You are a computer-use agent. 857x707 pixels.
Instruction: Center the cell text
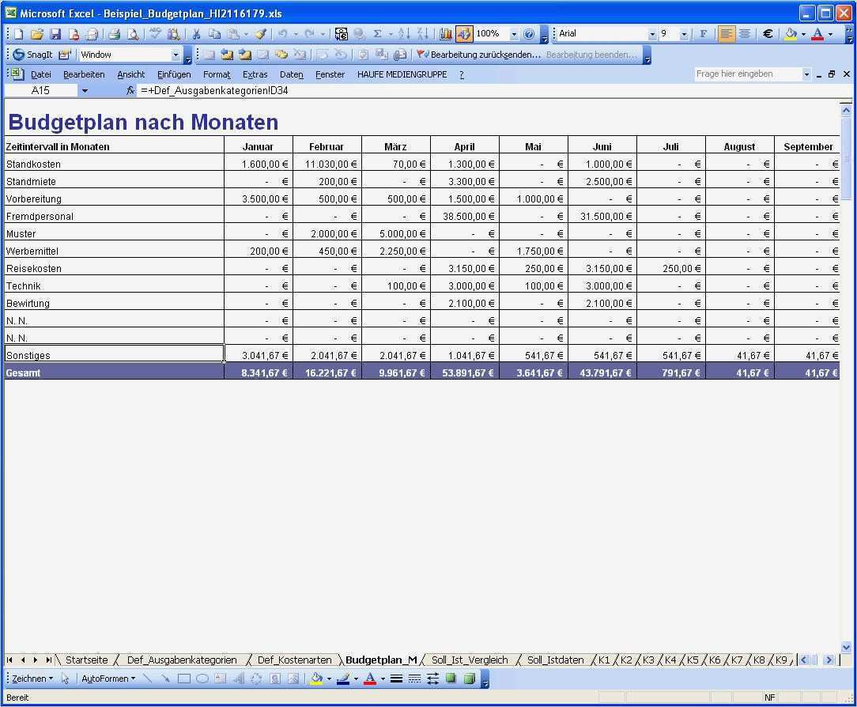[745, 34]
